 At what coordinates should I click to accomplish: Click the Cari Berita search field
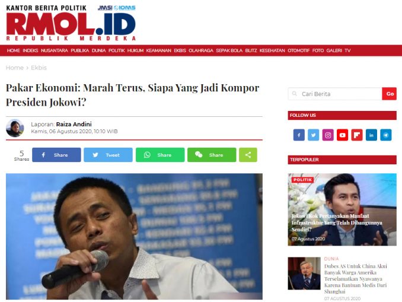[x=335, y=94]
